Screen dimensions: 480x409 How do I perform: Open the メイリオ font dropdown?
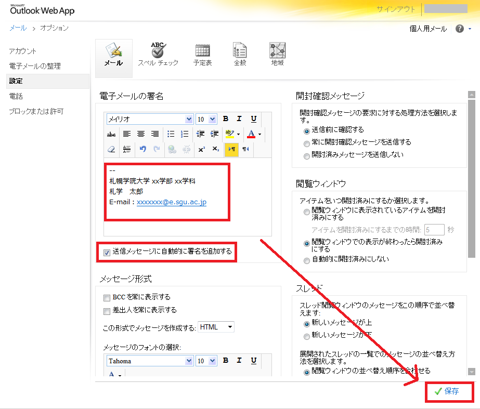click(150, 119)
